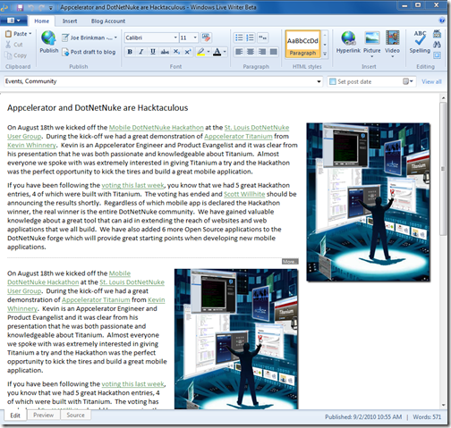Toggle Underline formatting
The width and height of the screenshot is (451, 428).
[x=153, y=52]
